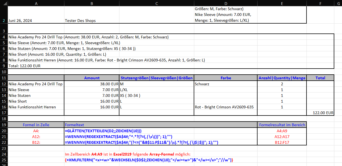
Task: Click result range 'B12:F17' cell
Action: coord(282,142)
